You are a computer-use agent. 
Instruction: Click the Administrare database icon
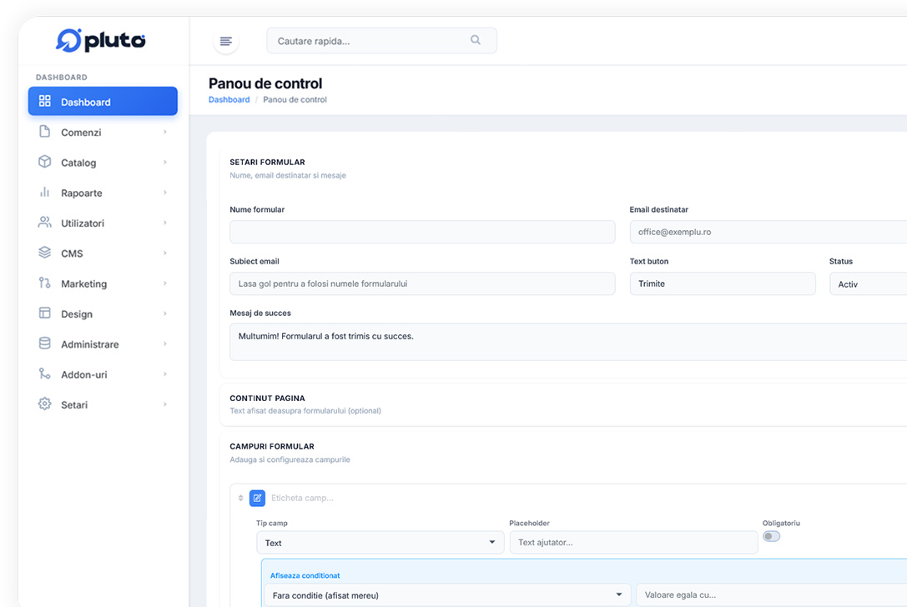coord(44,343)
